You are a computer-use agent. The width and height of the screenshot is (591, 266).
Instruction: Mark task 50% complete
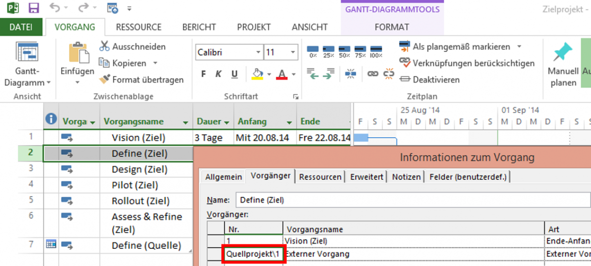click(x=344, y=51)
